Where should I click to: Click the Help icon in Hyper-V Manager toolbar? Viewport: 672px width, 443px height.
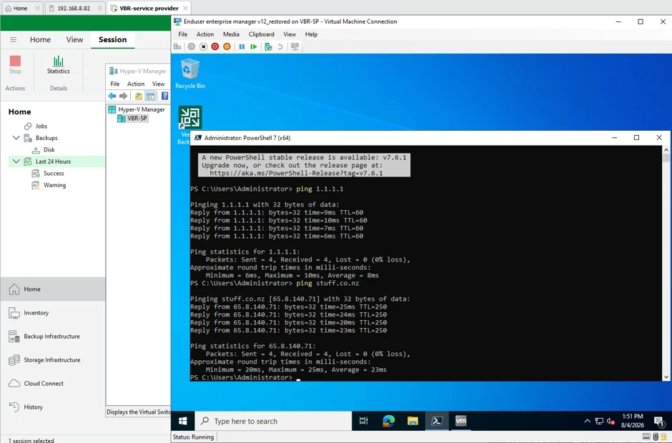[x=164, y=96]
